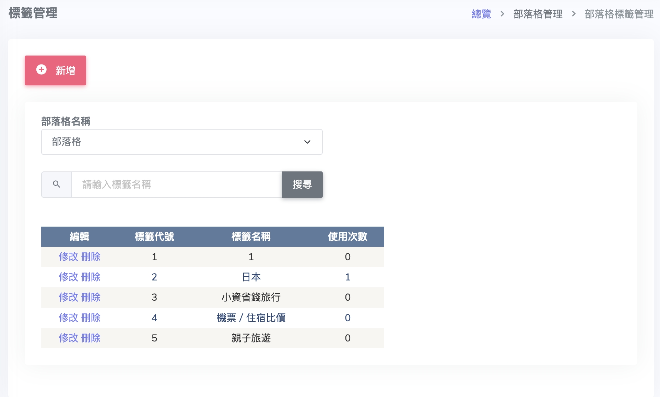This screenshot has width=660, height=397.
Task: Delete the 小資省錢旅行 tag
Action: pyautogui.click(x=91, y=297)
